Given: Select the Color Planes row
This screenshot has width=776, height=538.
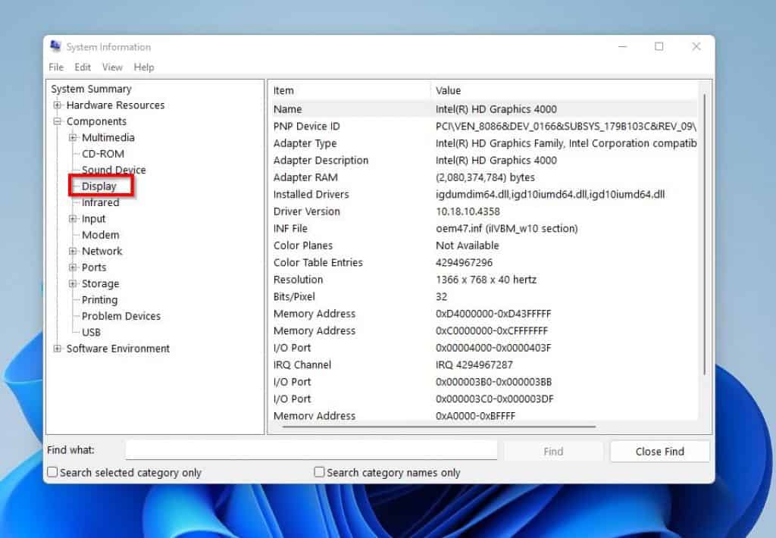Looking at the screenshot, I should tap(484, 246).
